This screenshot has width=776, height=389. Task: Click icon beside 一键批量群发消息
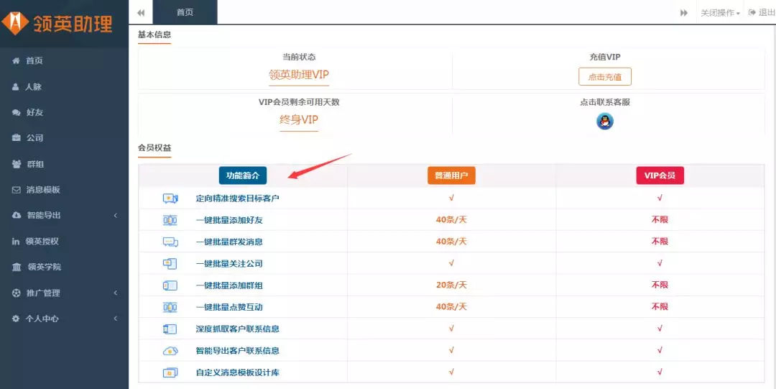(170, 242)
